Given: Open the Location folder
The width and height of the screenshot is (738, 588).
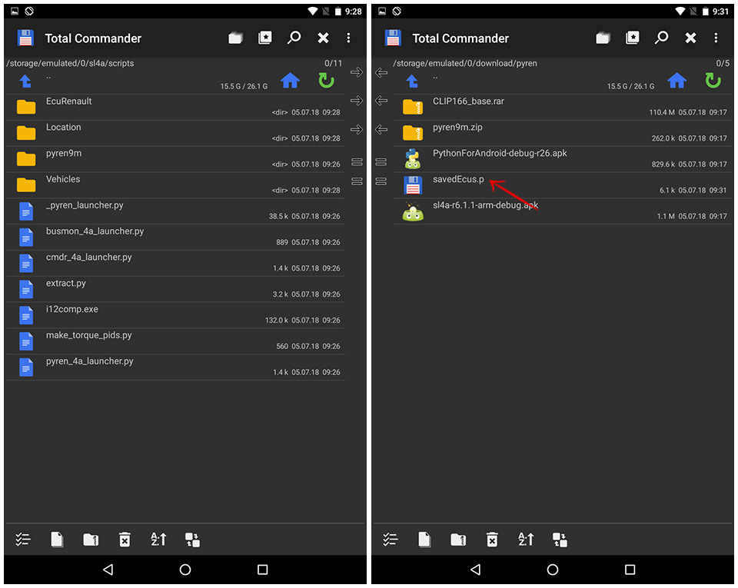Looking at the screenshot, I should click(x=175, y=133).
